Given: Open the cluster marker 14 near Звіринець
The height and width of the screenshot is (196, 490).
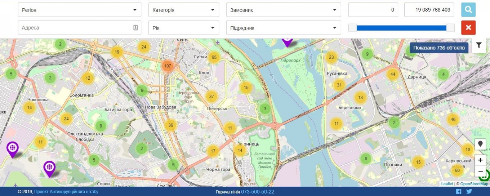Looking at the screenshot, I should (x=240, y=150).
